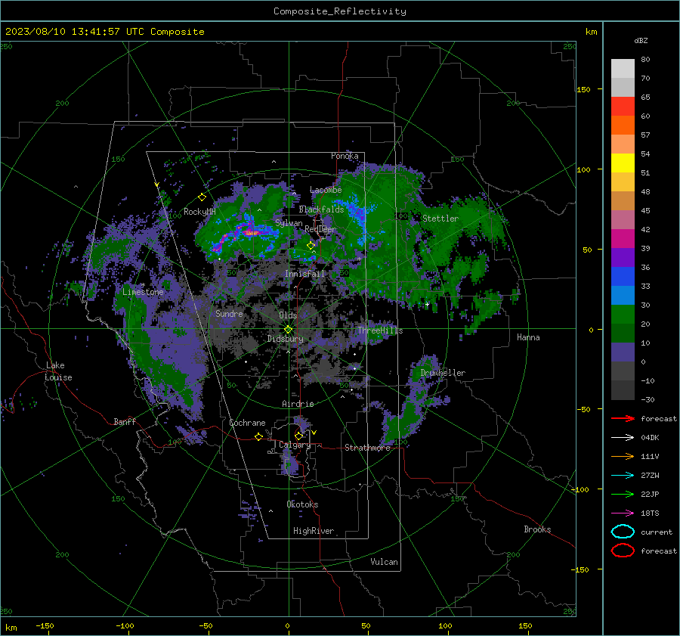Click the white 04DK arrow in legend
680x636 pixels.
point(623,437)
